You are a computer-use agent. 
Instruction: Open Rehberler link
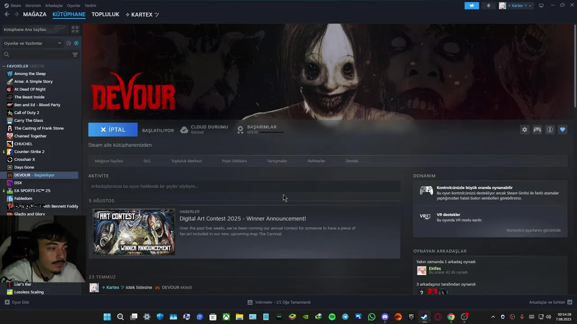tap(316, 161)
